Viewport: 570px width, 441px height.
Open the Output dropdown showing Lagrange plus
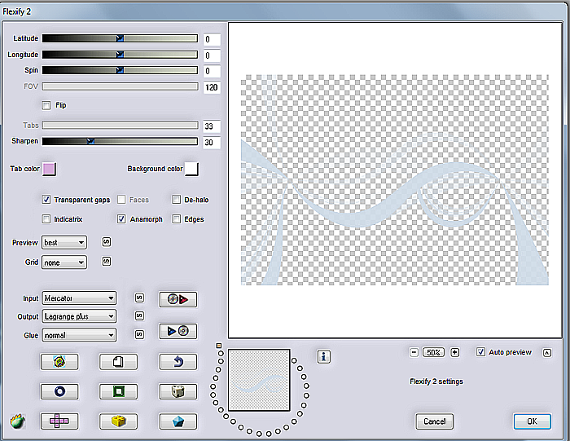(x=79, y=316)
